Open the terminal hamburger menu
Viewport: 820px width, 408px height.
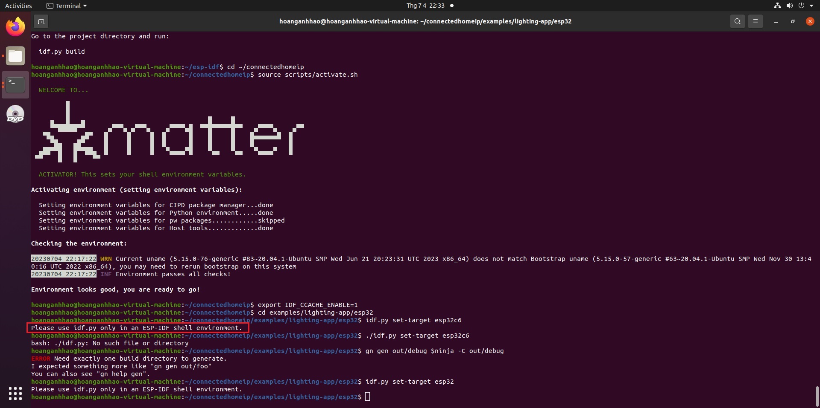click(x=755, y=21)
